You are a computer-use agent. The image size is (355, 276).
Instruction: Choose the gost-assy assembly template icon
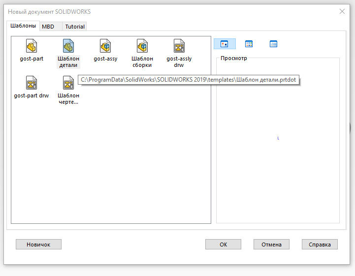pyautogui.click(x=105, y=46)
